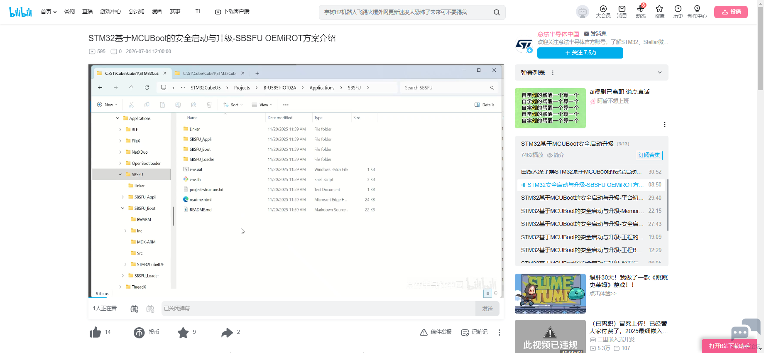The image size is (764, 353).
Task: Open 番剧 in top navigation
Action: coord(69,12)
